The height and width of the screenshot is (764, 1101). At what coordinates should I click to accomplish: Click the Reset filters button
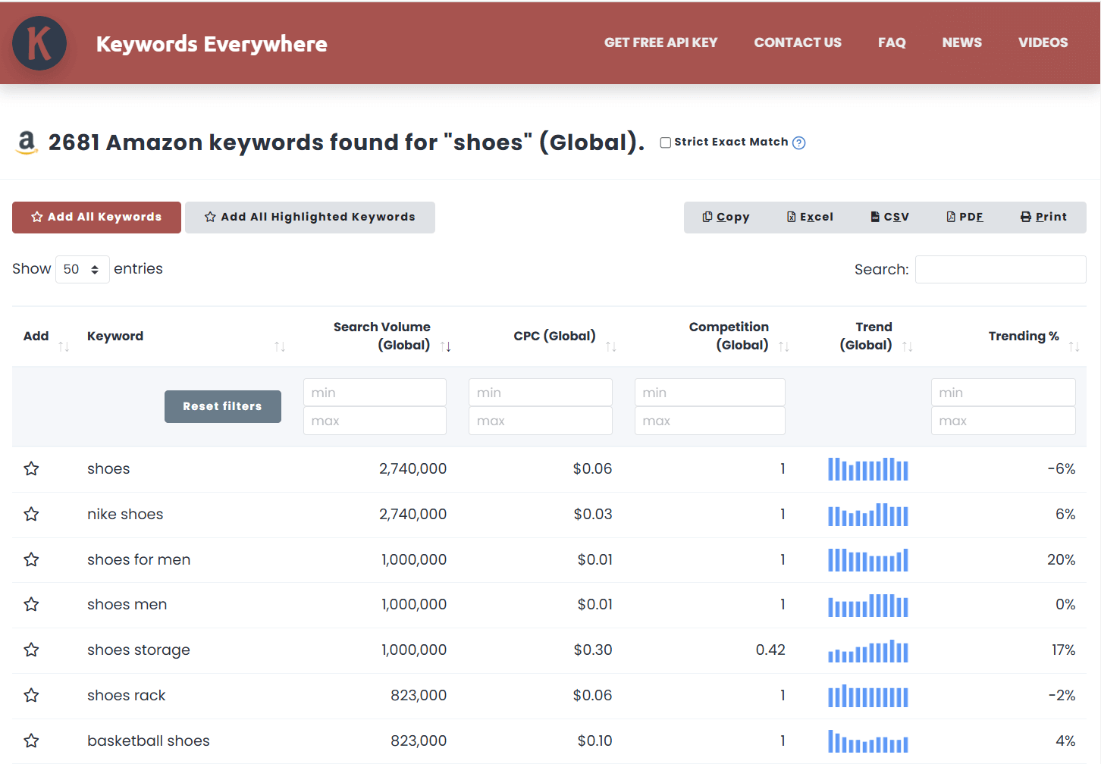223,407
